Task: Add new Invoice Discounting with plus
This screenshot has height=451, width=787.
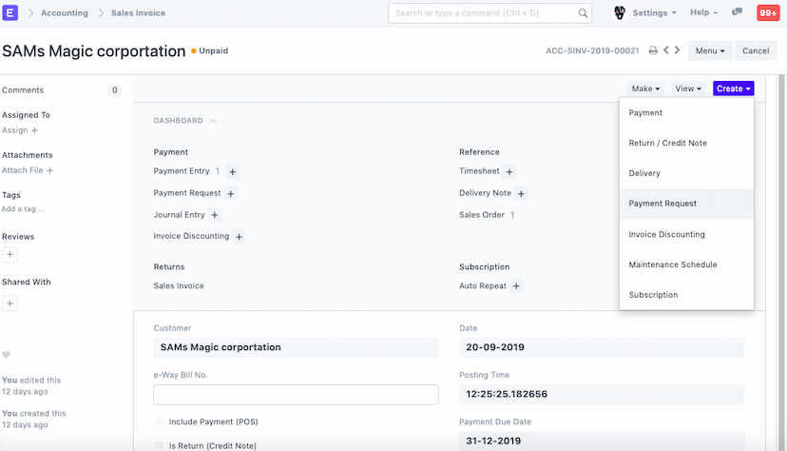Action: coord(239,237)
